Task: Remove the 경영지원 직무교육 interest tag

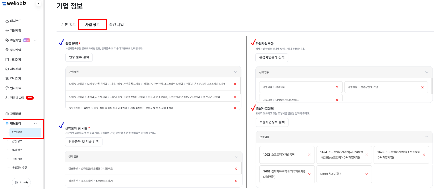Action: click(x=337, y=87)
